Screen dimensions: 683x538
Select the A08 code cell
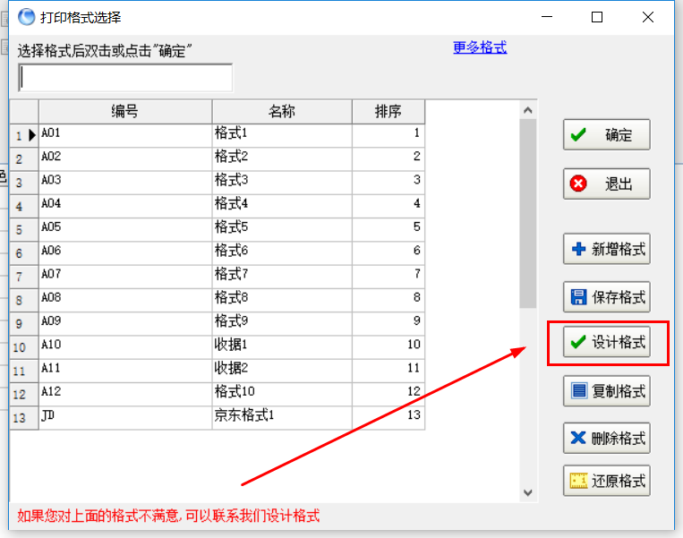click(125, 300)
